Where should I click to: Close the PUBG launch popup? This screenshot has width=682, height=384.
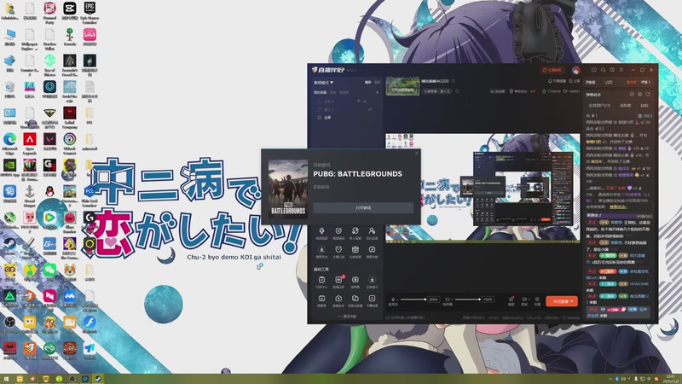click(x=417, y=153)
